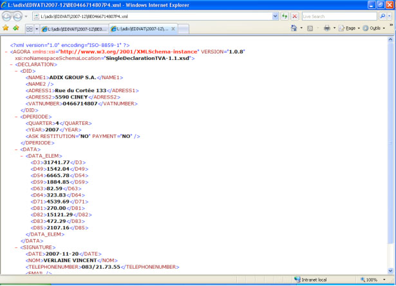Open the Outils tools menu
396x286 pixels.
[x=372, y=28]
